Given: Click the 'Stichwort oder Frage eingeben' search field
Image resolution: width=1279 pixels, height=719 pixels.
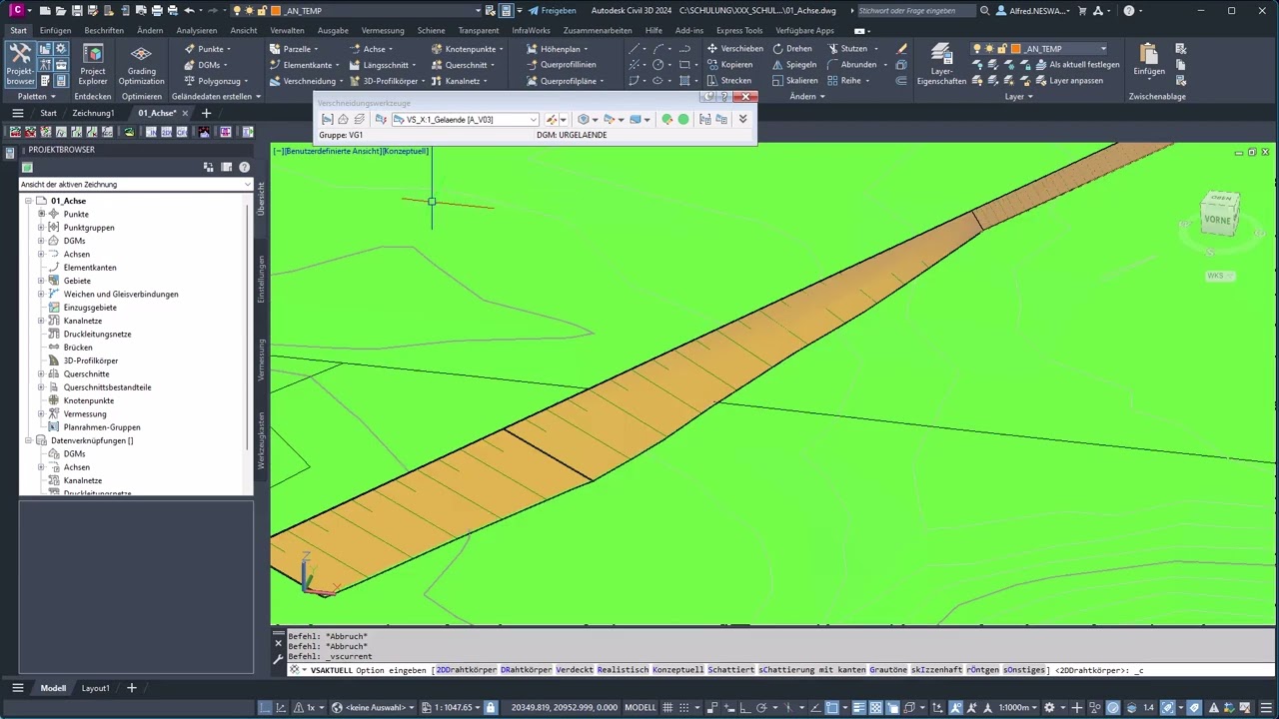Looking at the screenshot, I should coord(915,10).
